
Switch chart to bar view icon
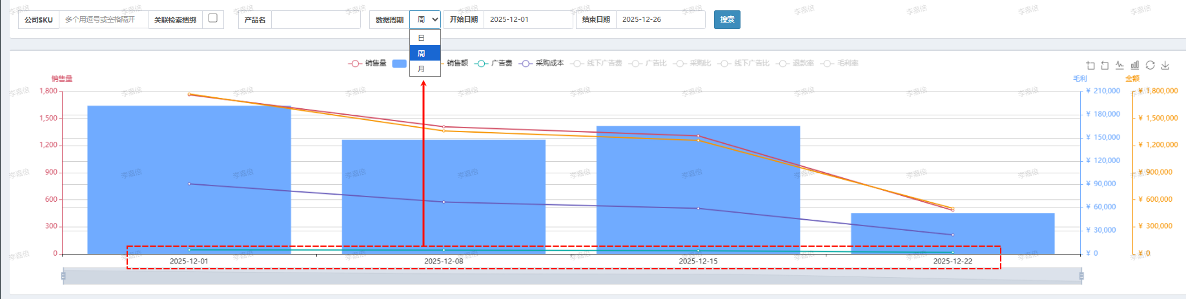1135,65
